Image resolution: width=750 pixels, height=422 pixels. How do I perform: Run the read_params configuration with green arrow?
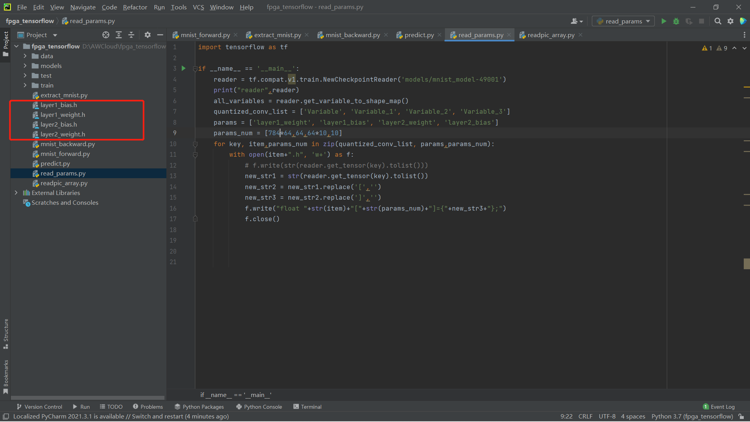664,21
